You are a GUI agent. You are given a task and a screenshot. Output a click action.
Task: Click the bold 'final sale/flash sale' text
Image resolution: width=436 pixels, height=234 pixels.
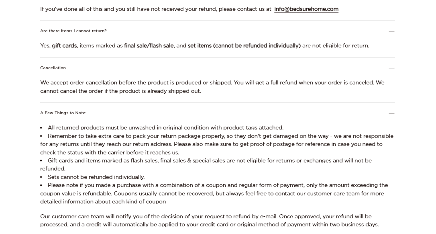click(x=149, y=46)
